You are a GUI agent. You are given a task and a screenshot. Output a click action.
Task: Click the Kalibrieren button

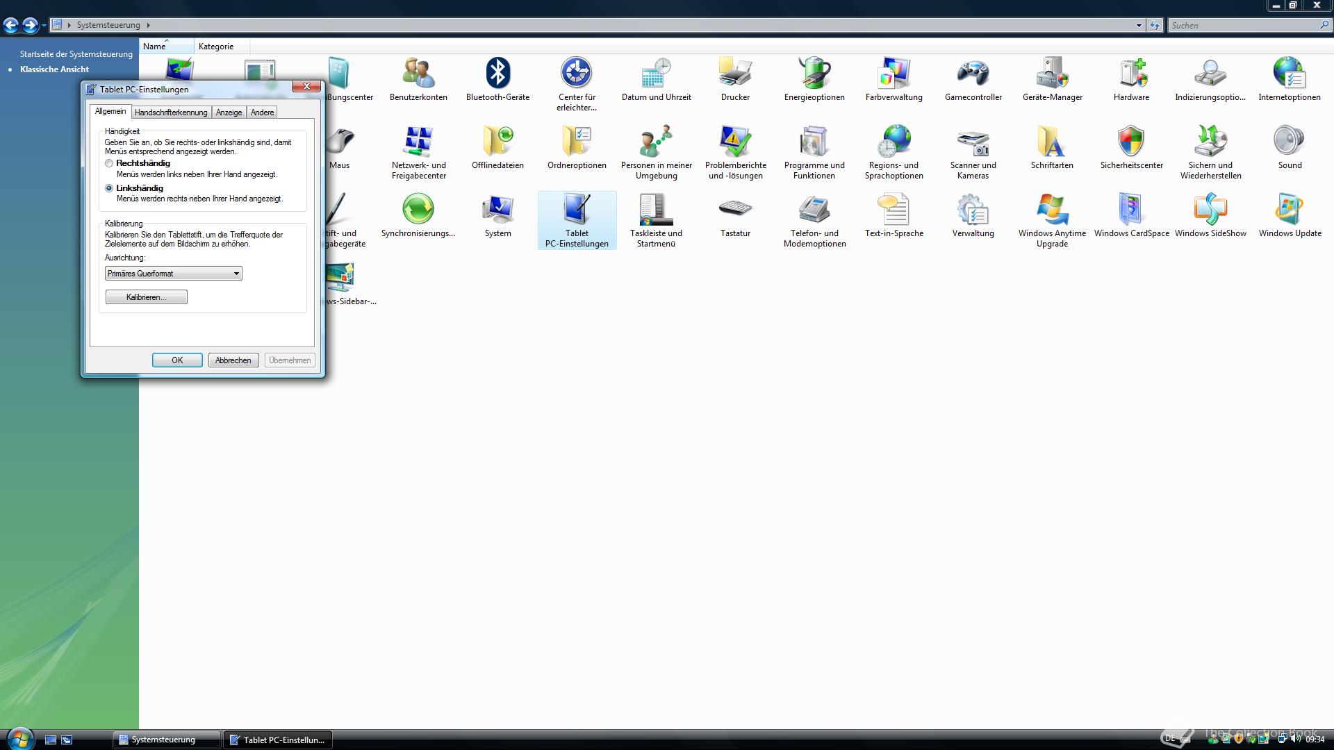146,297
